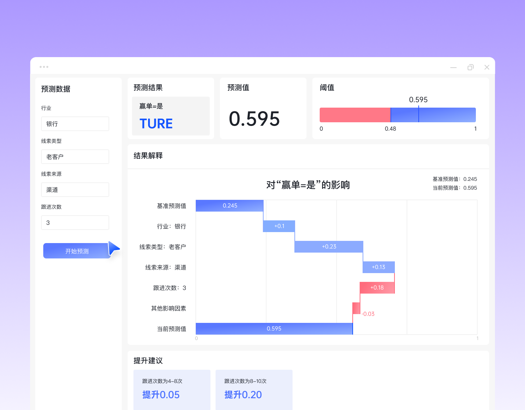Image resolution: width=525 pixels, height=410 pixels.
Task: Click the 0.595 marker on threshold bar
Action: (x=419, y=115)
